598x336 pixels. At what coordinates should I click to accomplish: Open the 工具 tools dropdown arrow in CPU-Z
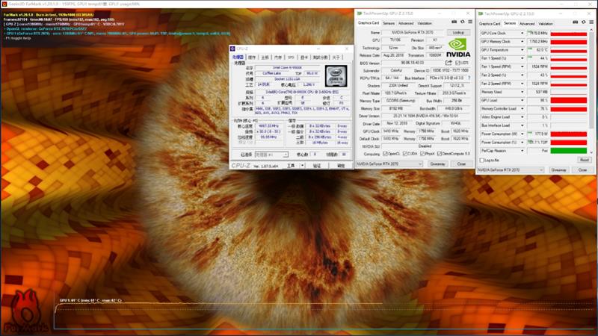pyautogui.click(x=302, y=166)
